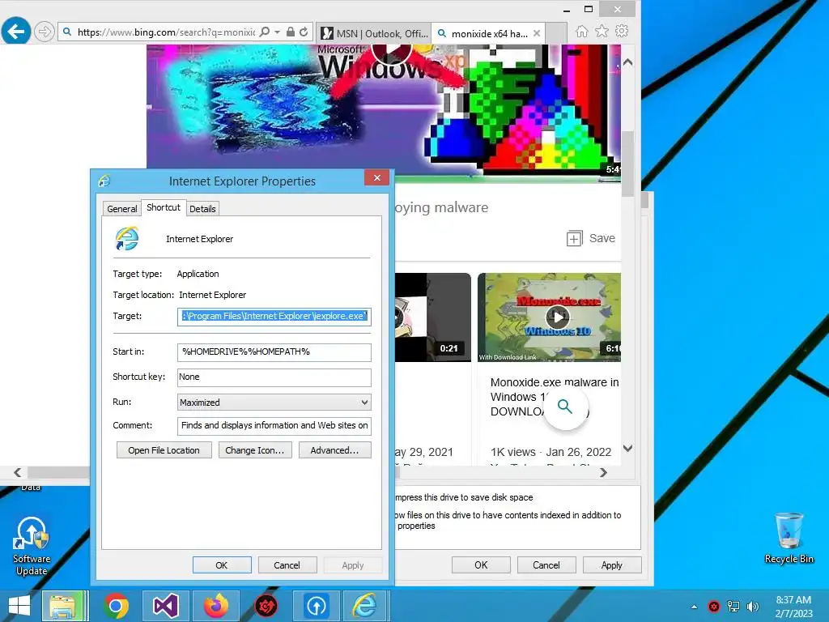Viewport: 829px width, 622px height.
Task: Click Cancel in the background drive properties window
Action: point(546,564)
